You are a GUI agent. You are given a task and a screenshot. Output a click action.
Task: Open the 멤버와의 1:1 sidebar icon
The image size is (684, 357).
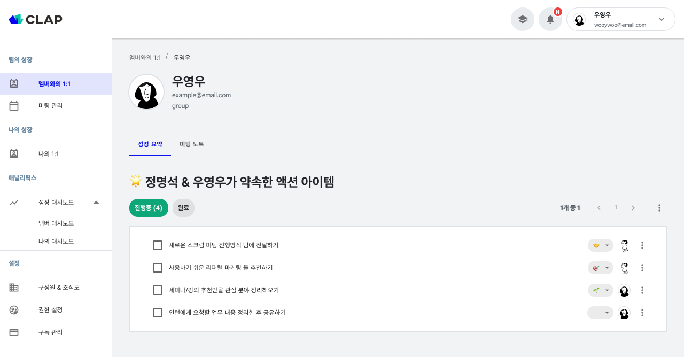pyautogui.click(x=14, y=83)
